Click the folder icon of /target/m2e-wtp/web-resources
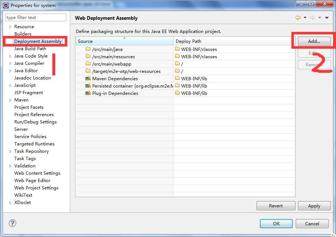336x237 pixels. (88, 71)
